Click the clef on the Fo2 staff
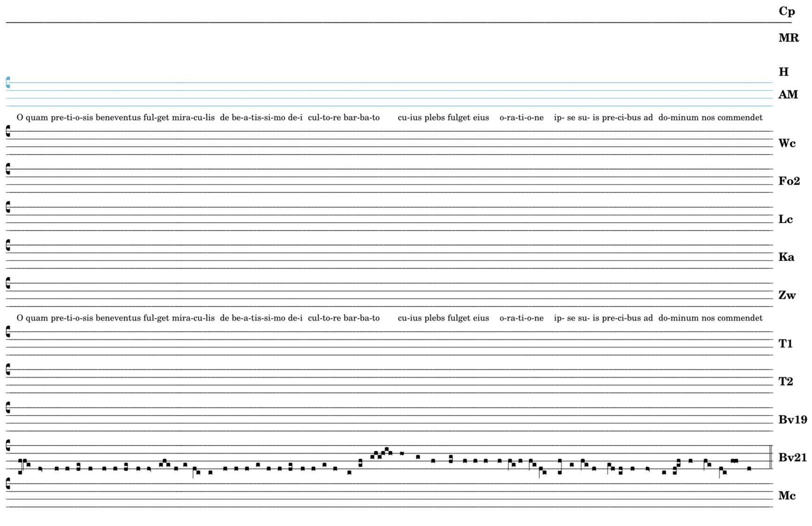The height and width of the screenshot is (526, 812). click(x=8, y=169)
